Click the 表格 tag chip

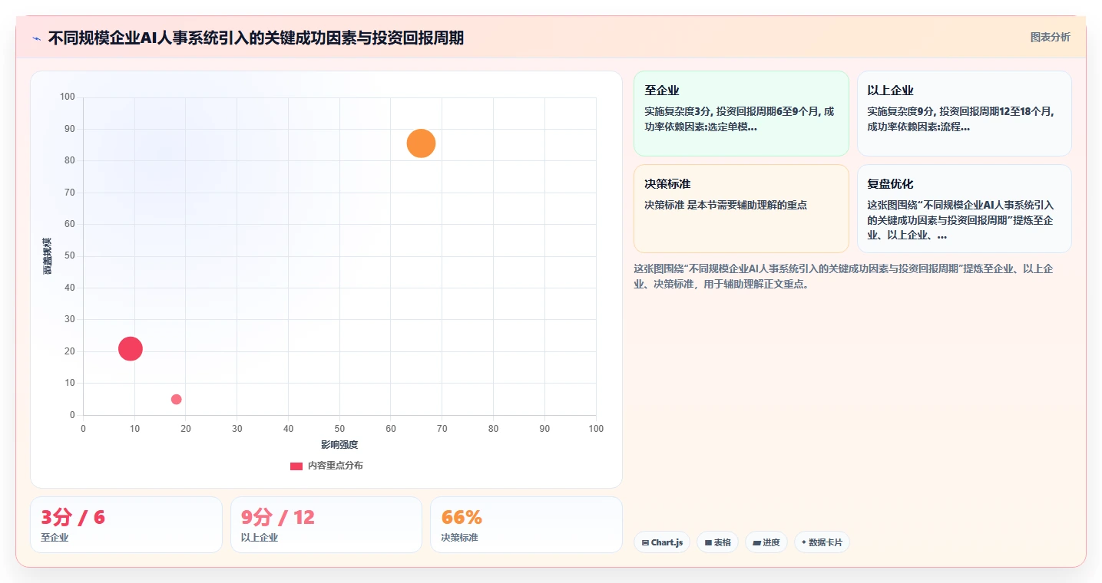tap(717, 542)
